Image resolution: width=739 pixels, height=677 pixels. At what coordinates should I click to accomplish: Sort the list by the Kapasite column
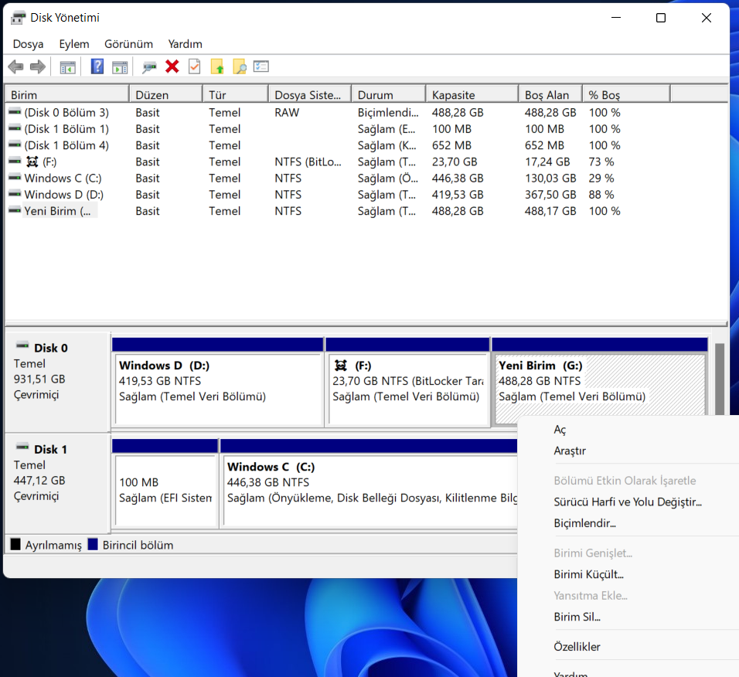click(x=471, y=95)
